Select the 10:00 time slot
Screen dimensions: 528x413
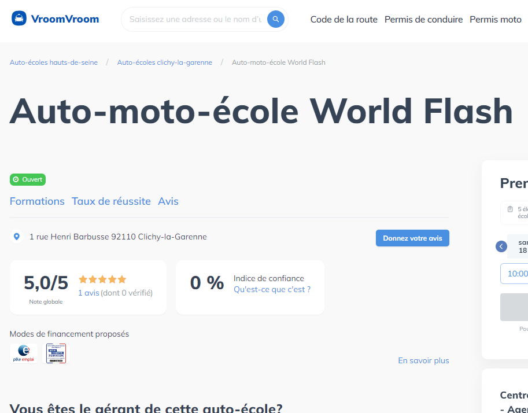tap(514, 274)
